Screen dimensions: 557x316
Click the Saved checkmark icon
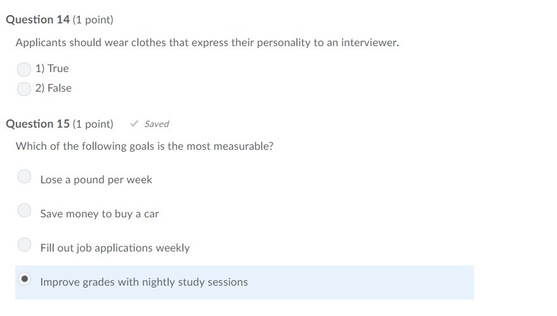coord(134,124)
